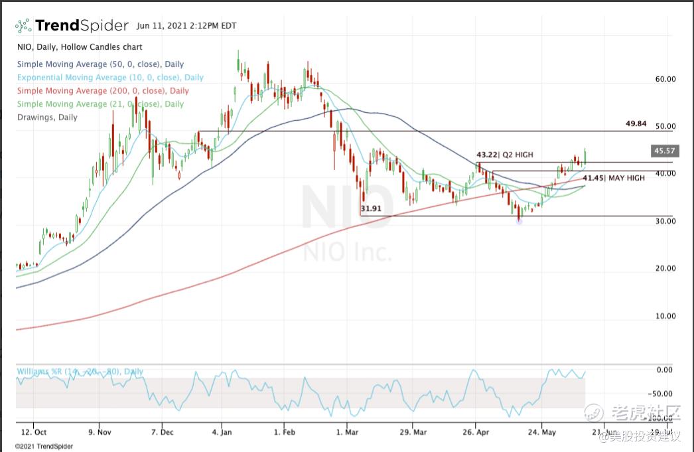
Task: Click the '24. May' date axis label
Action: pos(542,432)
